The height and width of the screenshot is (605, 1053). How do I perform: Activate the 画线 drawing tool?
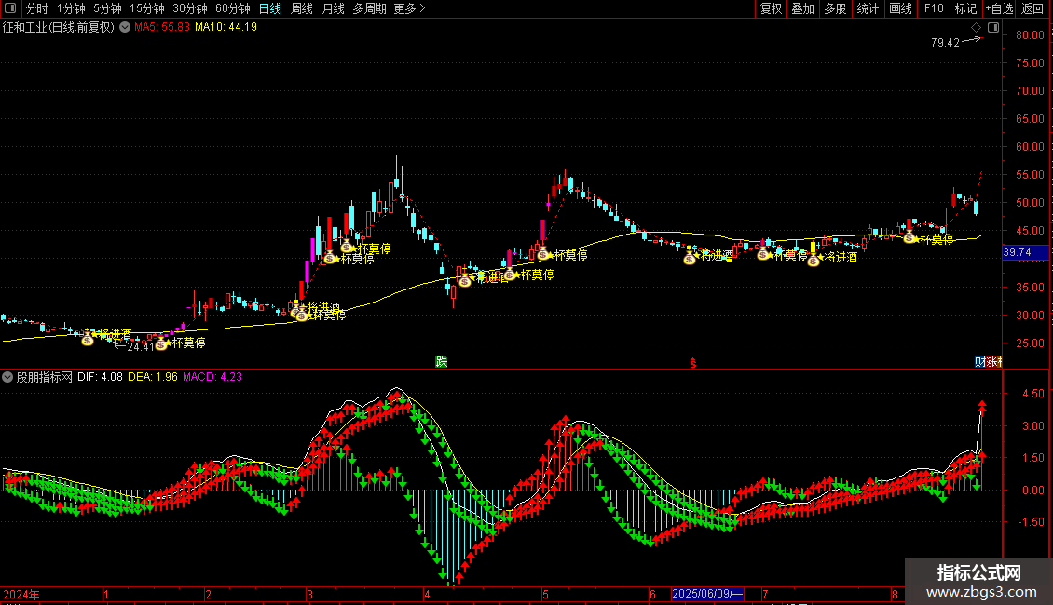click(900, 8)
